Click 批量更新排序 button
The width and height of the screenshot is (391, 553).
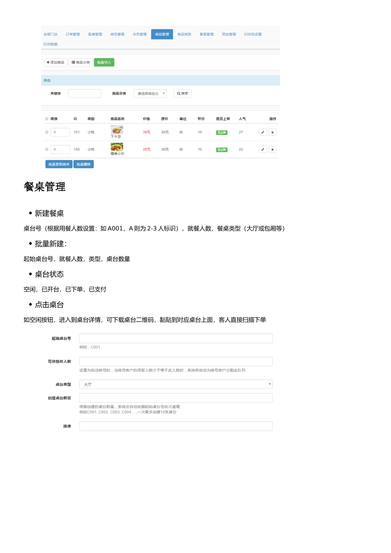59,164
